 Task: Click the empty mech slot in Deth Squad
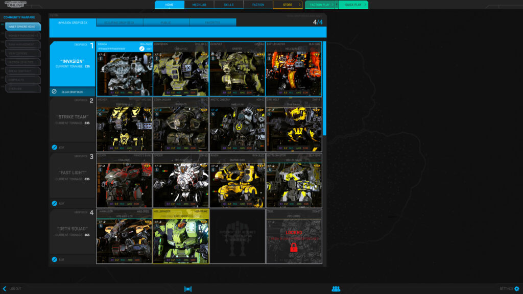click(237, 236)
